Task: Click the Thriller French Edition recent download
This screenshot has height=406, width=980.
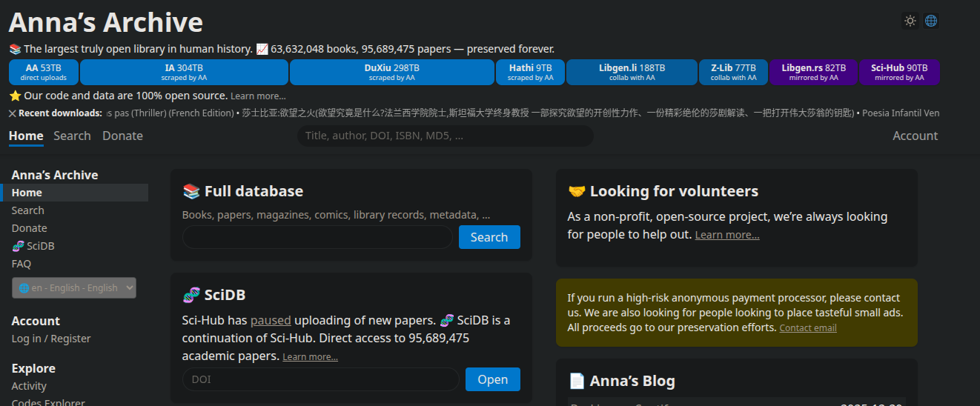Action: click(x=169, y=113)
